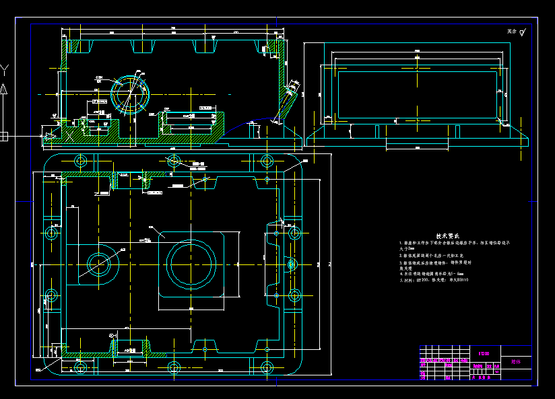The image size is (555, 399).
Task: Select the UCS origin square marker
Action: pos(4,137)
